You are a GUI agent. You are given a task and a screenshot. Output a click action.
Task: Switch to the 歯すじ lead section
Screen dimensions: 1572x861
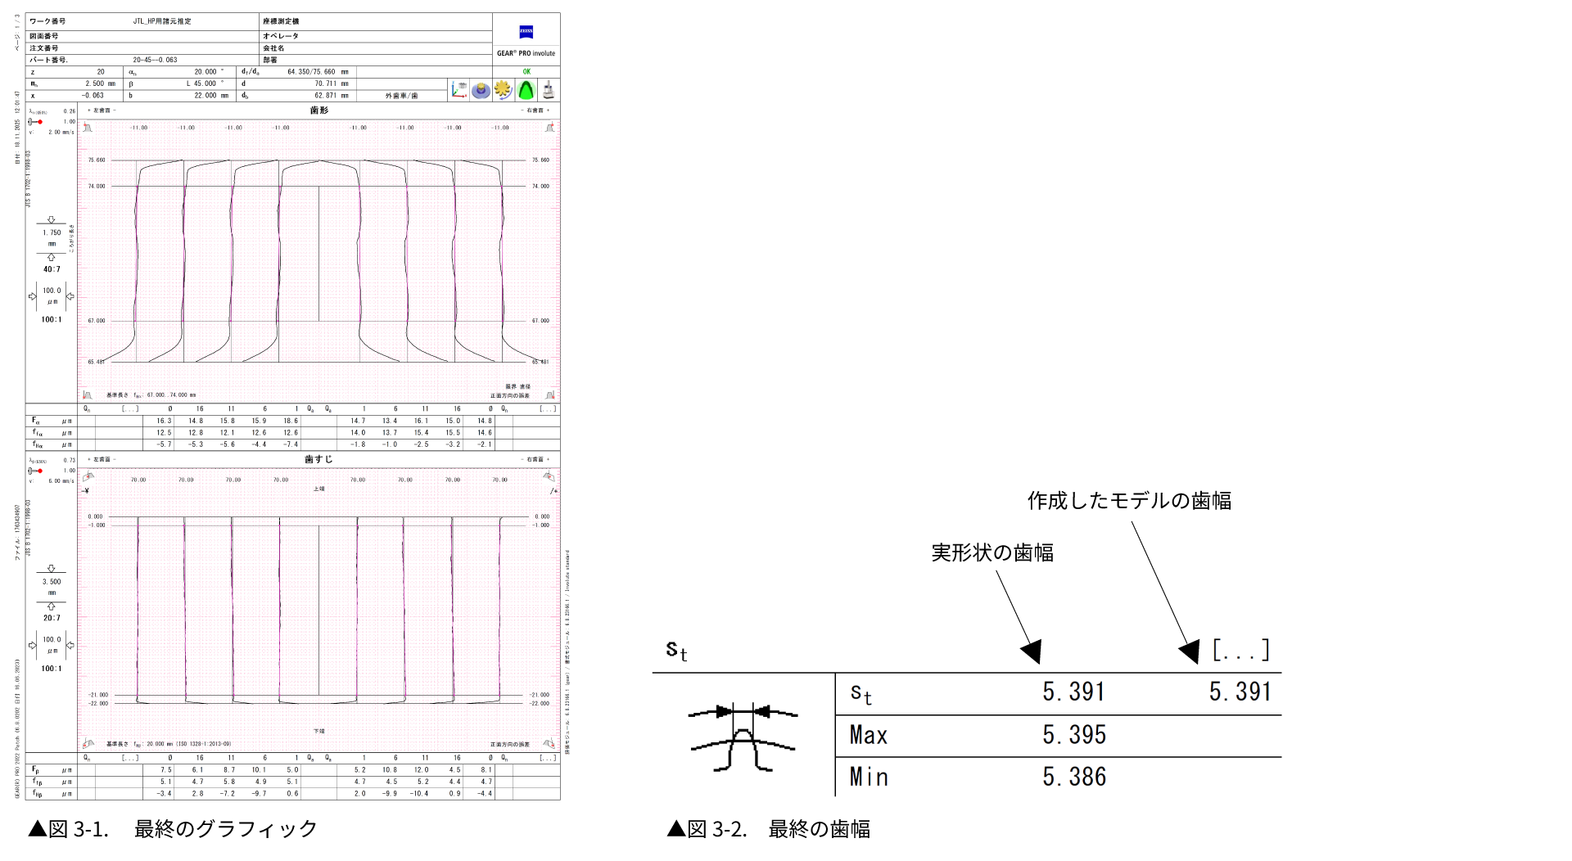(x=318, y=459)
